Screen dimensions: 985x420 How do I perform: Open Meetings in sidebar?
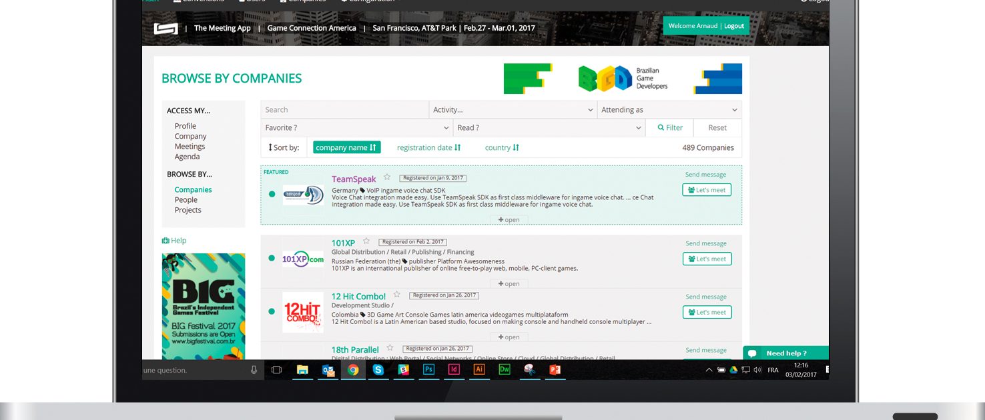(x=190, y=146)
